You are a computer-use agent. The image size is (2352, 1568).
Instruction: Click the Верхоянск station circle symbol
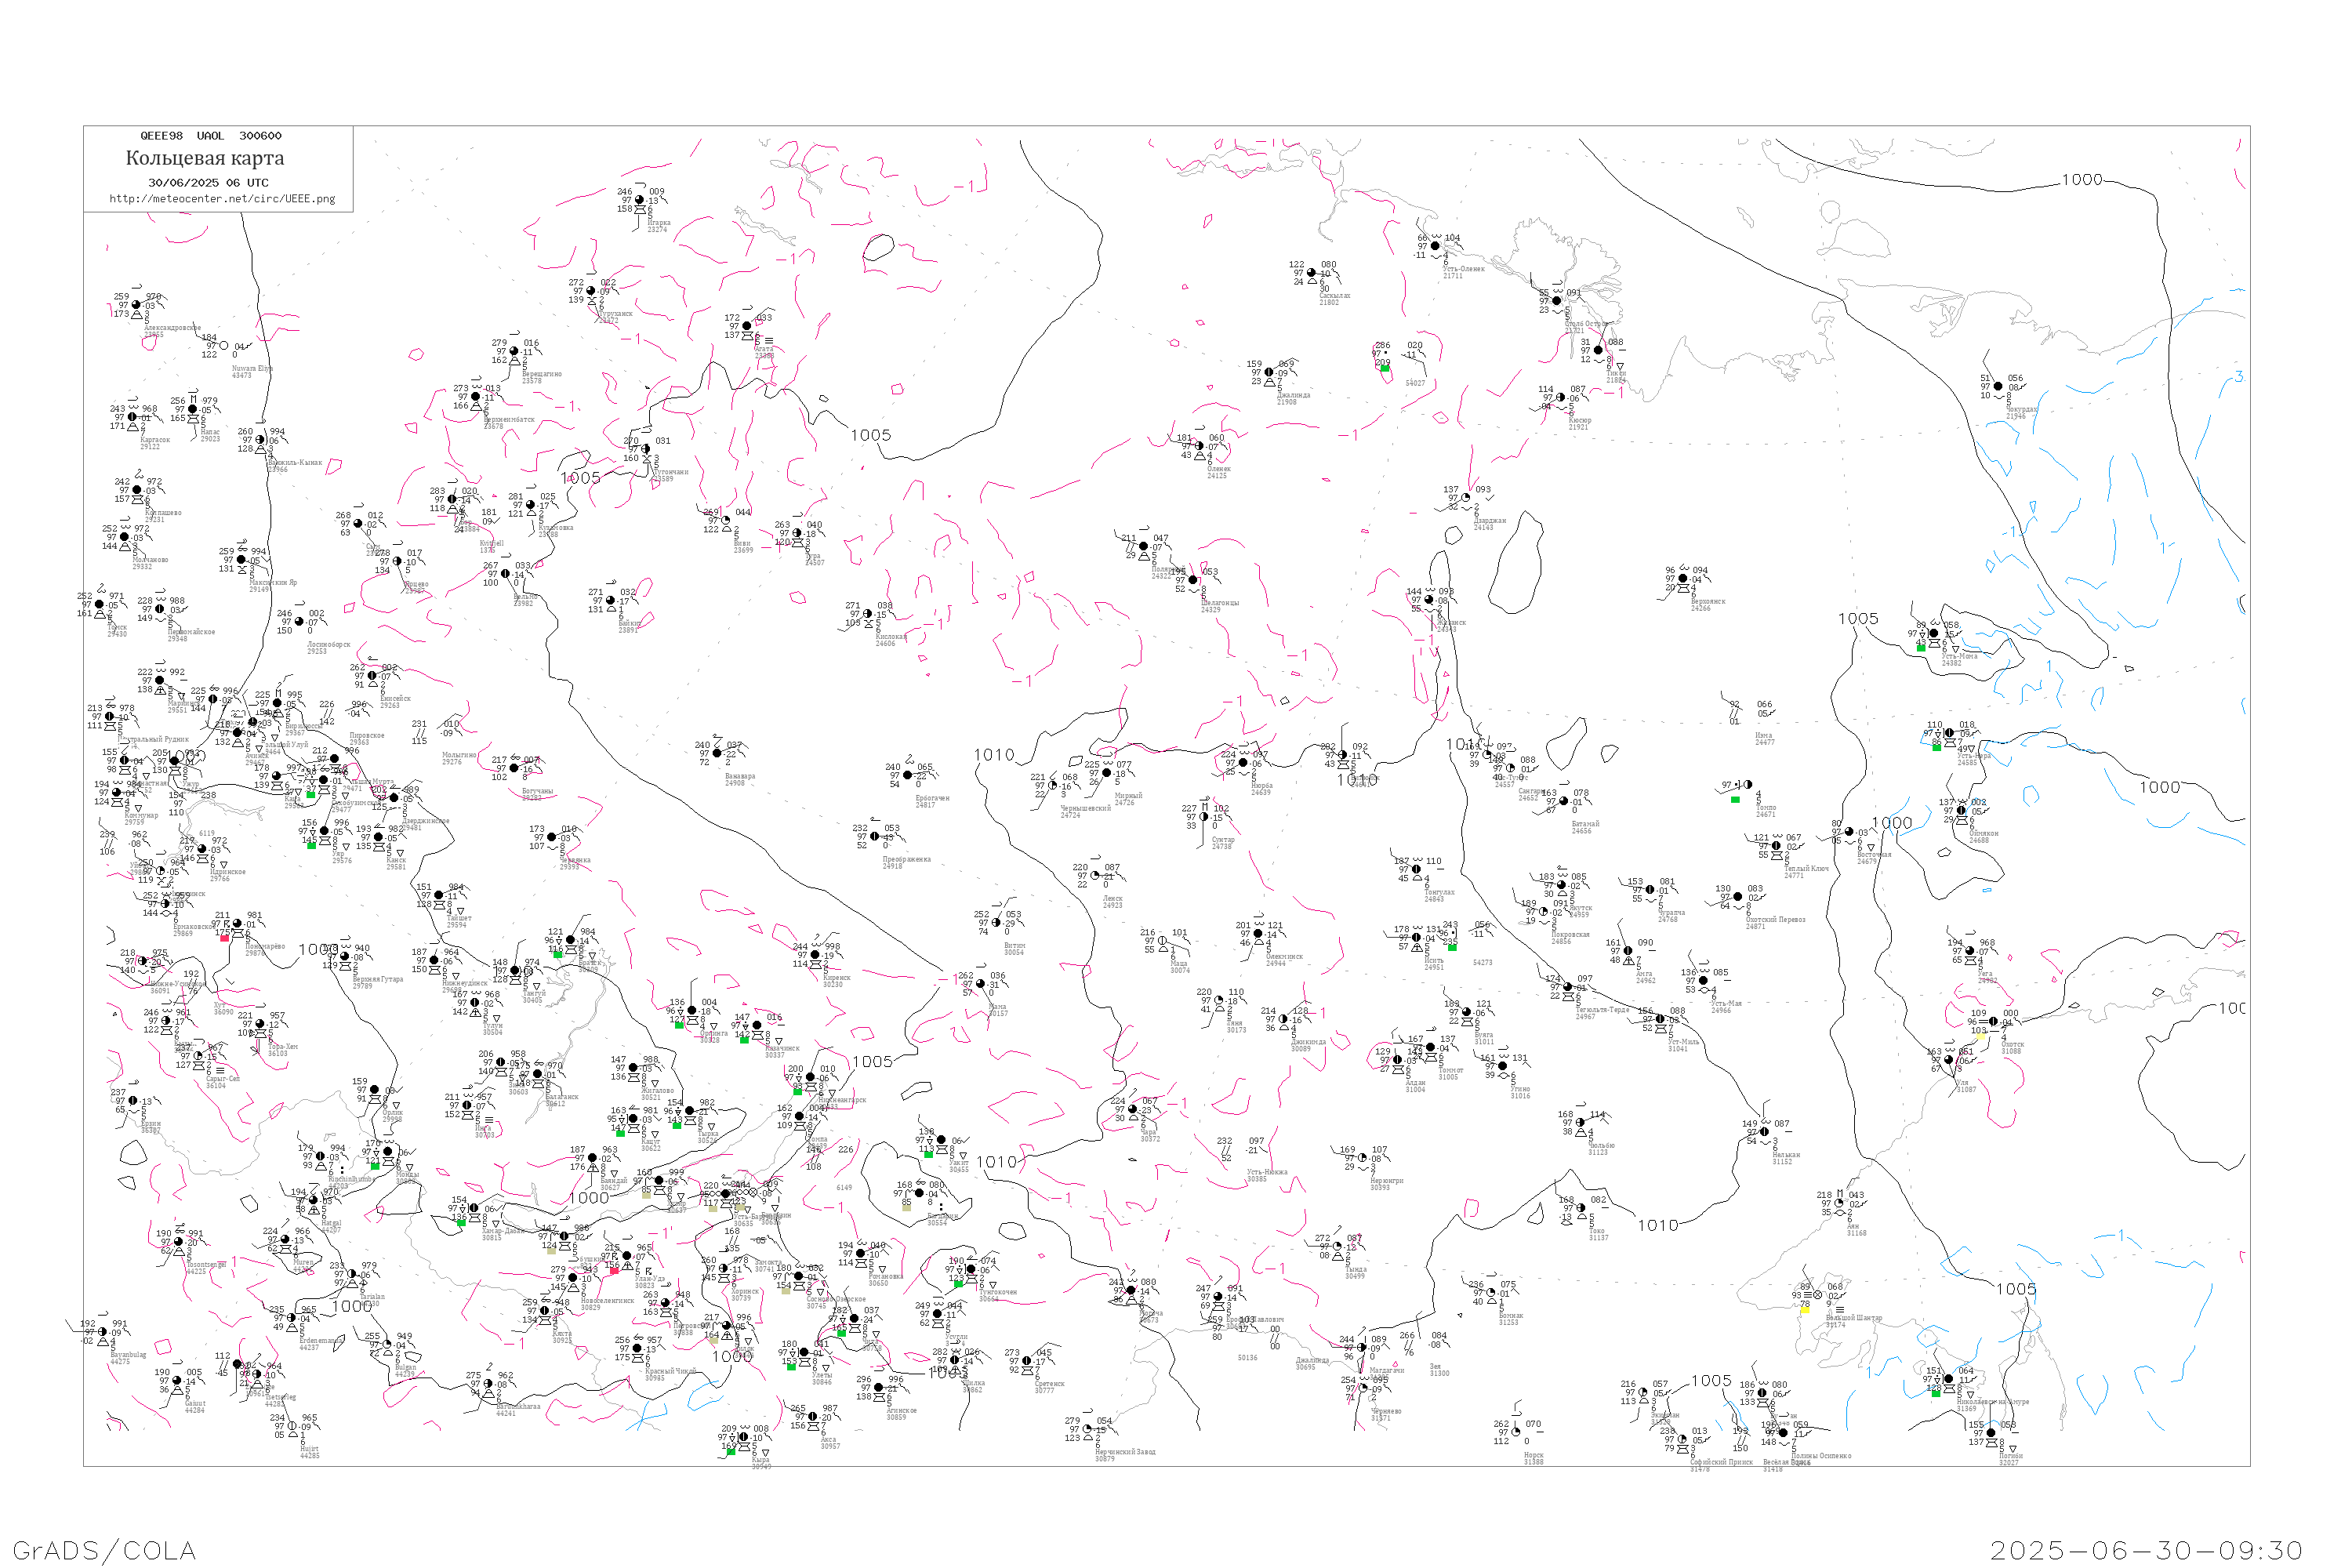tap(1683, 578)
